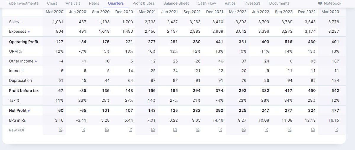Screen dimensions: 355x150
Task: Open Raw PDF for Jun 2021
Action: 175,130
